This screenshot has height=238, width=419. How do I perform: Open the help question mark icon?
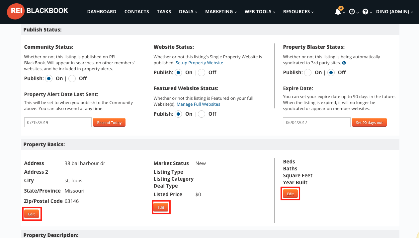pyautogui.click(x=366, y=12)
